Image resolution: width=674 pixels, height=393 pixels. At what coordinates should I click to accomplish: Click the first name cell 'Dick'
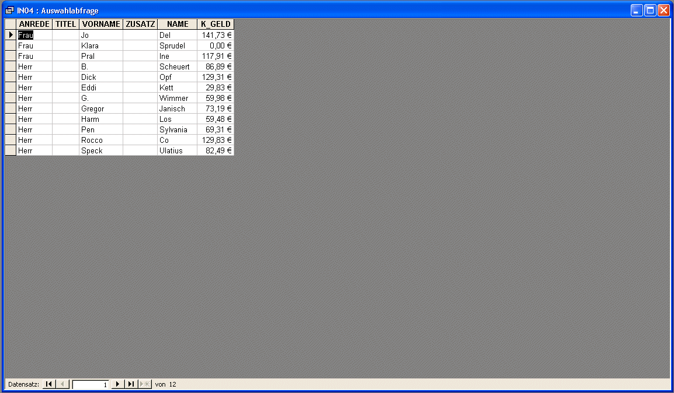101,77
